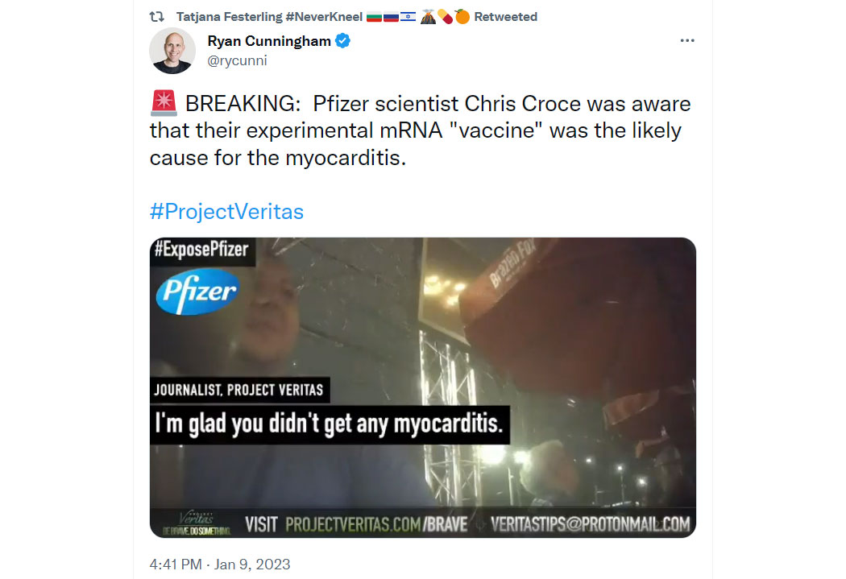
Task: Open the three-dot more options menu
Action: pyautogui.click(x=686, y=41)
